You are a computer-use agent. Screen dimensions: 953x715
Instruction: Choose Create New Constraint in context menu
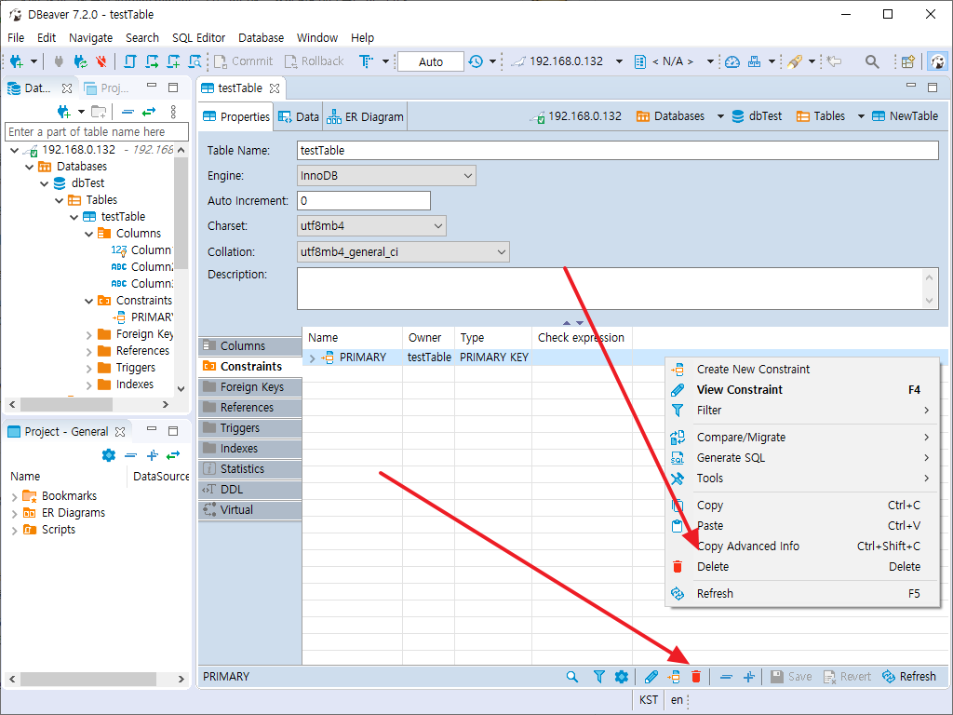(801, 369)
